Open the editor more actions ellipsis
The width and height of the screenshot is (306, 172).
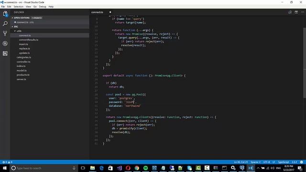click(303, 12)
